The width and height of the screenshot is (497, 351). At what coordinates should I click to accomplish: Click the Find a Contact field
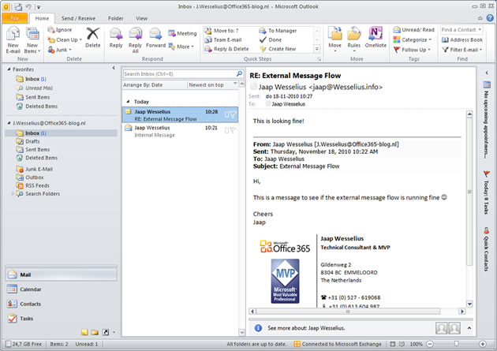461,30
